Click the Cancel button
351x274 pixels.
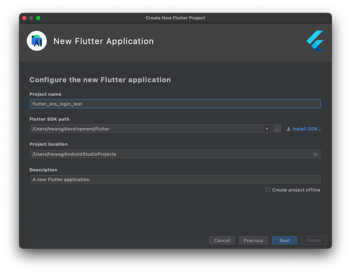pos(222,240)
